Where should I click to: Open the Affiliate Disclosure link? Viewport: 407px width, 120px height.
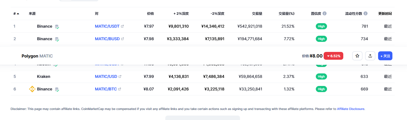click(351, 109)
